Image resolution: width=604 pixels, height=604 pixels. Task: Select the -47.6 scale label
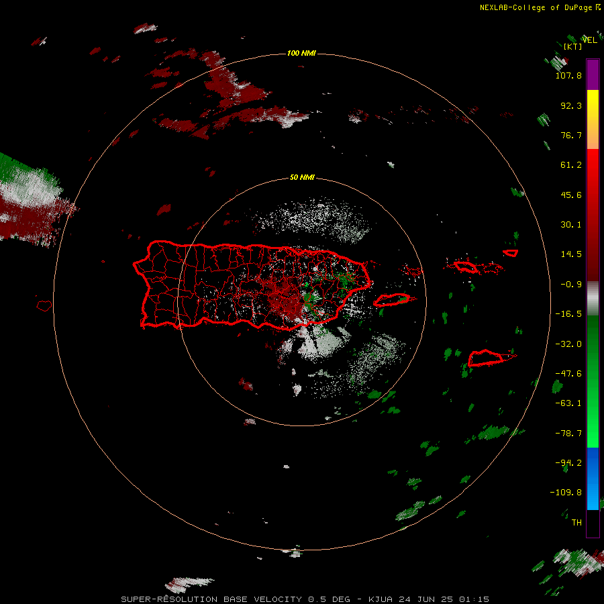[x=568, y=374]
